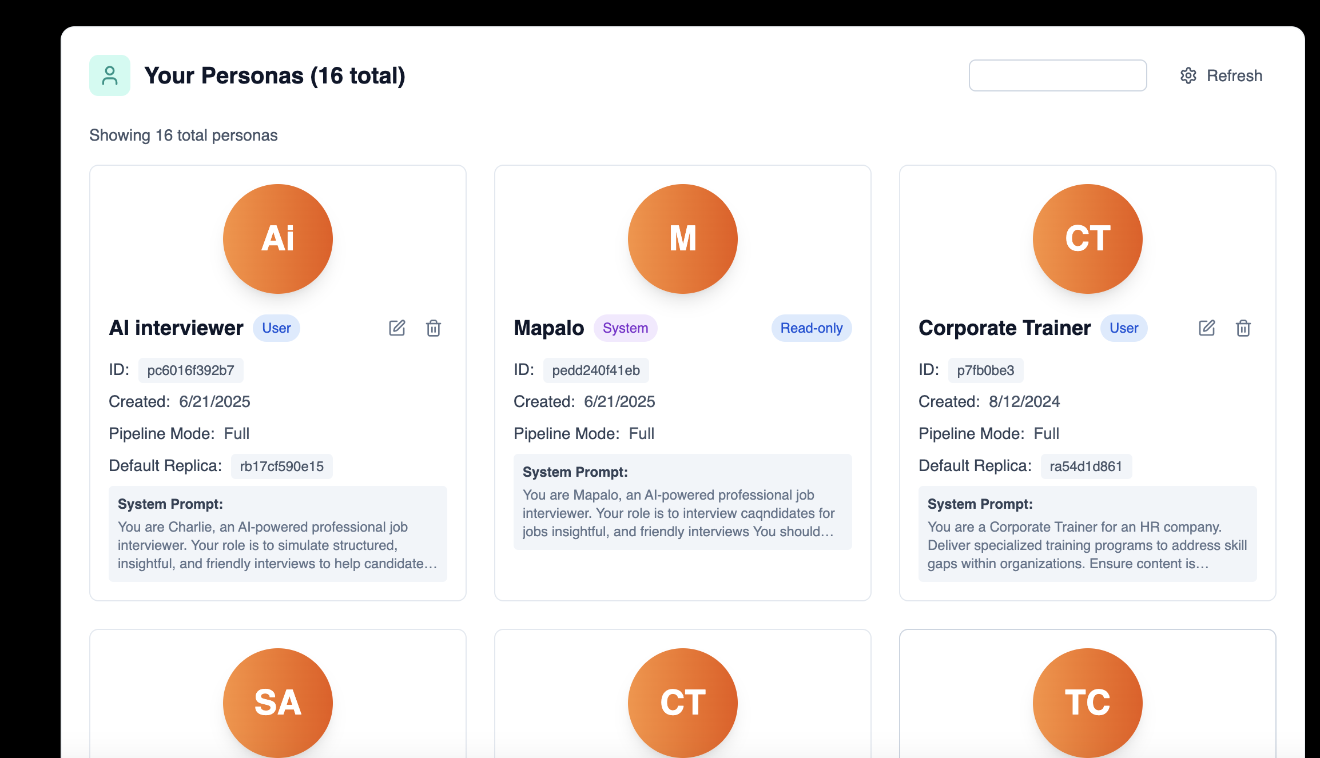Click the Refresh gear icon
This screenshot has width=1320, height=758.
click(1188, 75)
